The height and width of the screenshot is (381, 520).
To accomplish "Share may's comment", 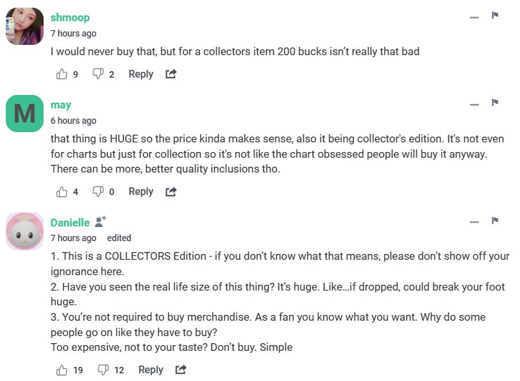I will tap(171, 192).
